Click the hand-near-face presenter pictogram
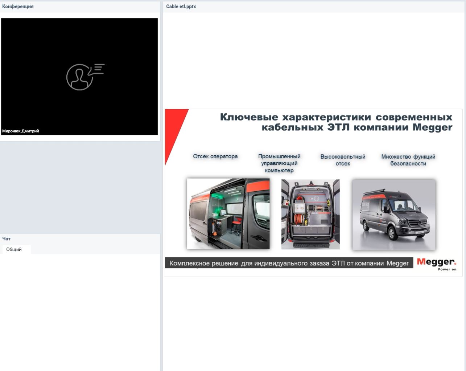 click(x=85, y=74)
